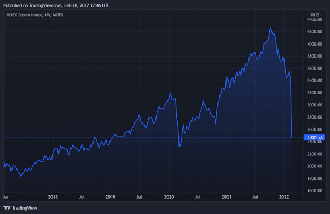The width and height of the screenshot is (330, 214).
Task: Click the 2020 time axis label
Action: [169, 197]
